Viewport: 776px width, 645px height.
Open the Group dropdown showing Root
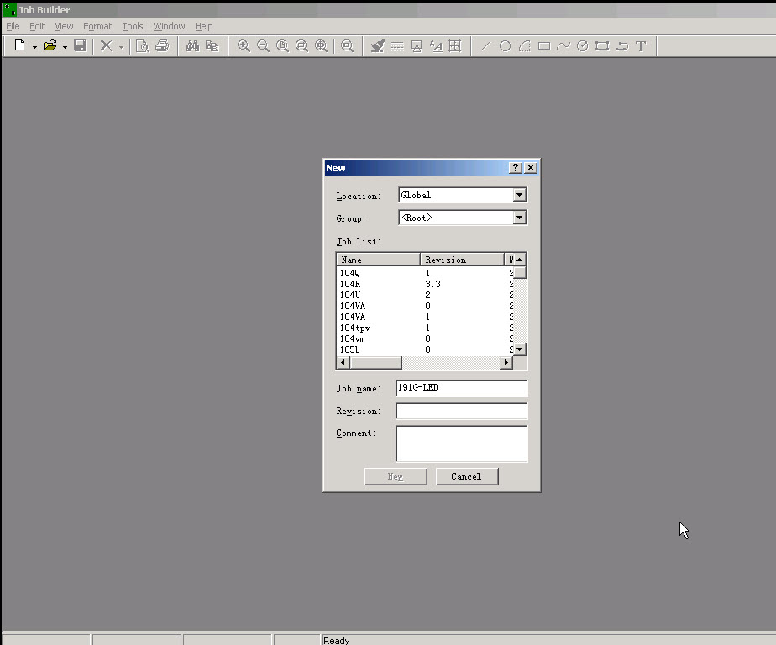(519, 218)
